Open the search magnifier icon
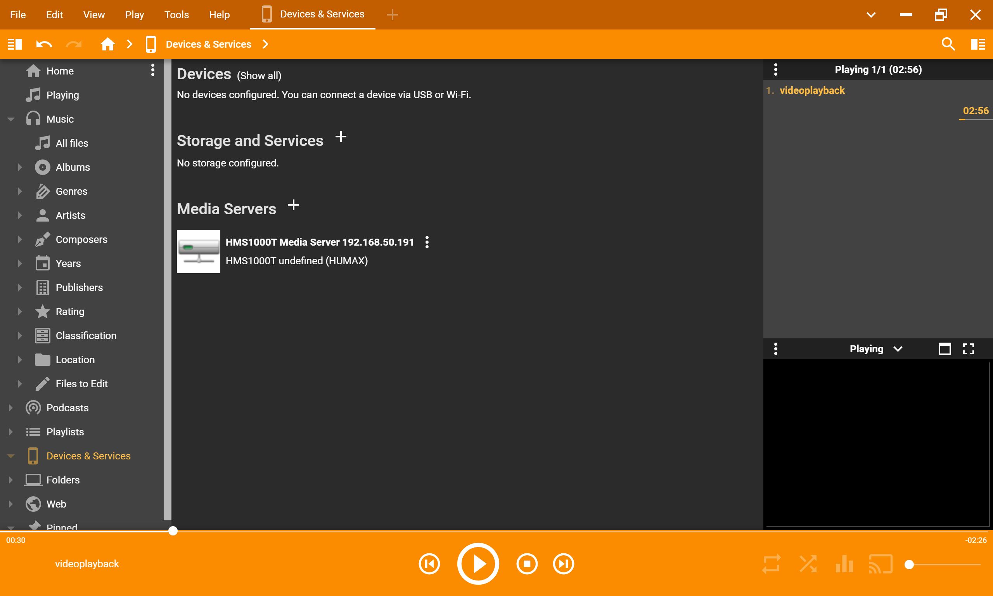This screenshot has height=596, width=993. pos(948,44)
